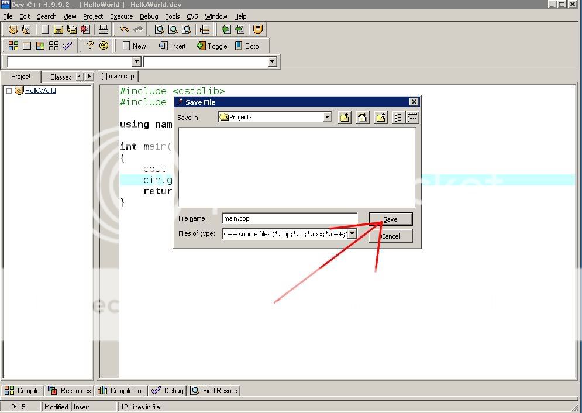This screenshot has width=582, height=413.
Task: Close the Save File dialog
Action: (414, 102)
